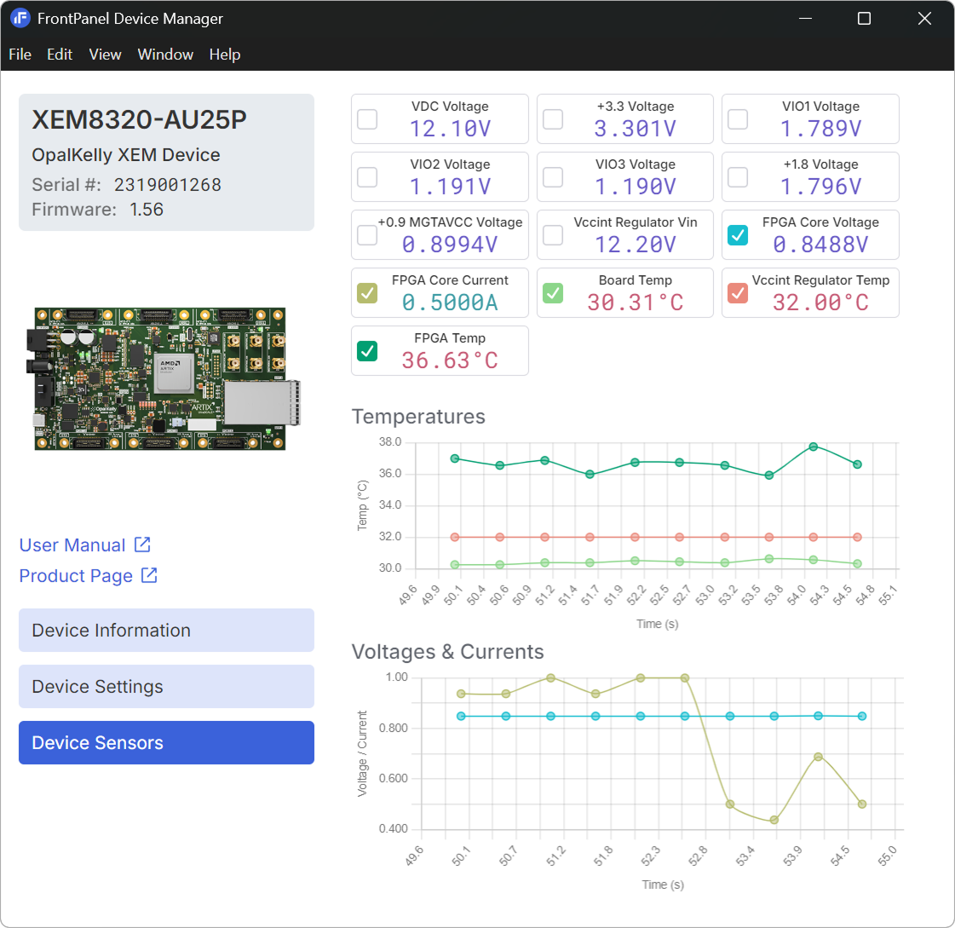Uncheck the Board Temp checkbox
Viewport: 955px width, 928px height.
coord(553,293)
